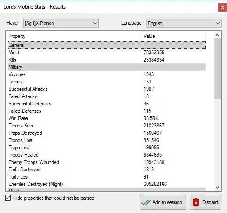Select the Turfs Destroyed row
Viewport: 227px width, 213px height.
click(107, 170)
